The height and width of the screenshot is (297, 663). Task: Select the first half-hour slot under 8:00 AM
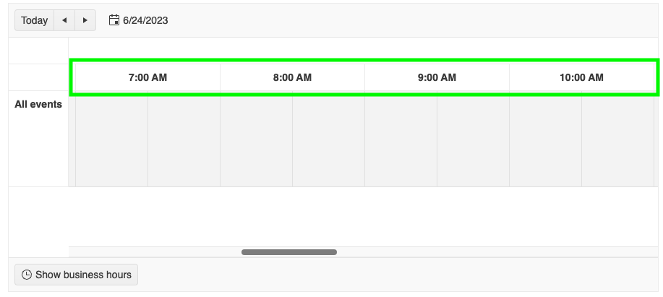tap(256, 141)
